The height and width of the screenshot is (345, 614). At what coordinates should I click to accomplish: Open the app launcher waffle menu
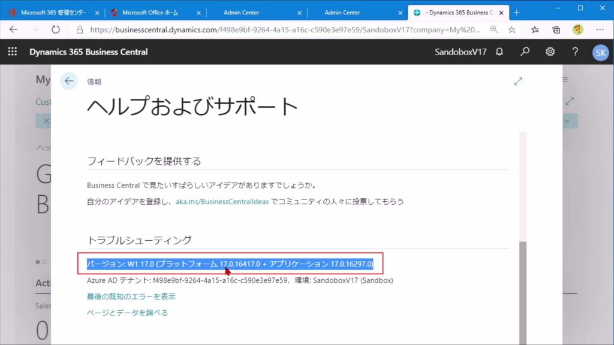[13, 52]
